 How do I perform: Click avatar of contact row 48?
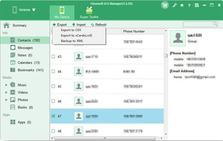tap(78, 131)
